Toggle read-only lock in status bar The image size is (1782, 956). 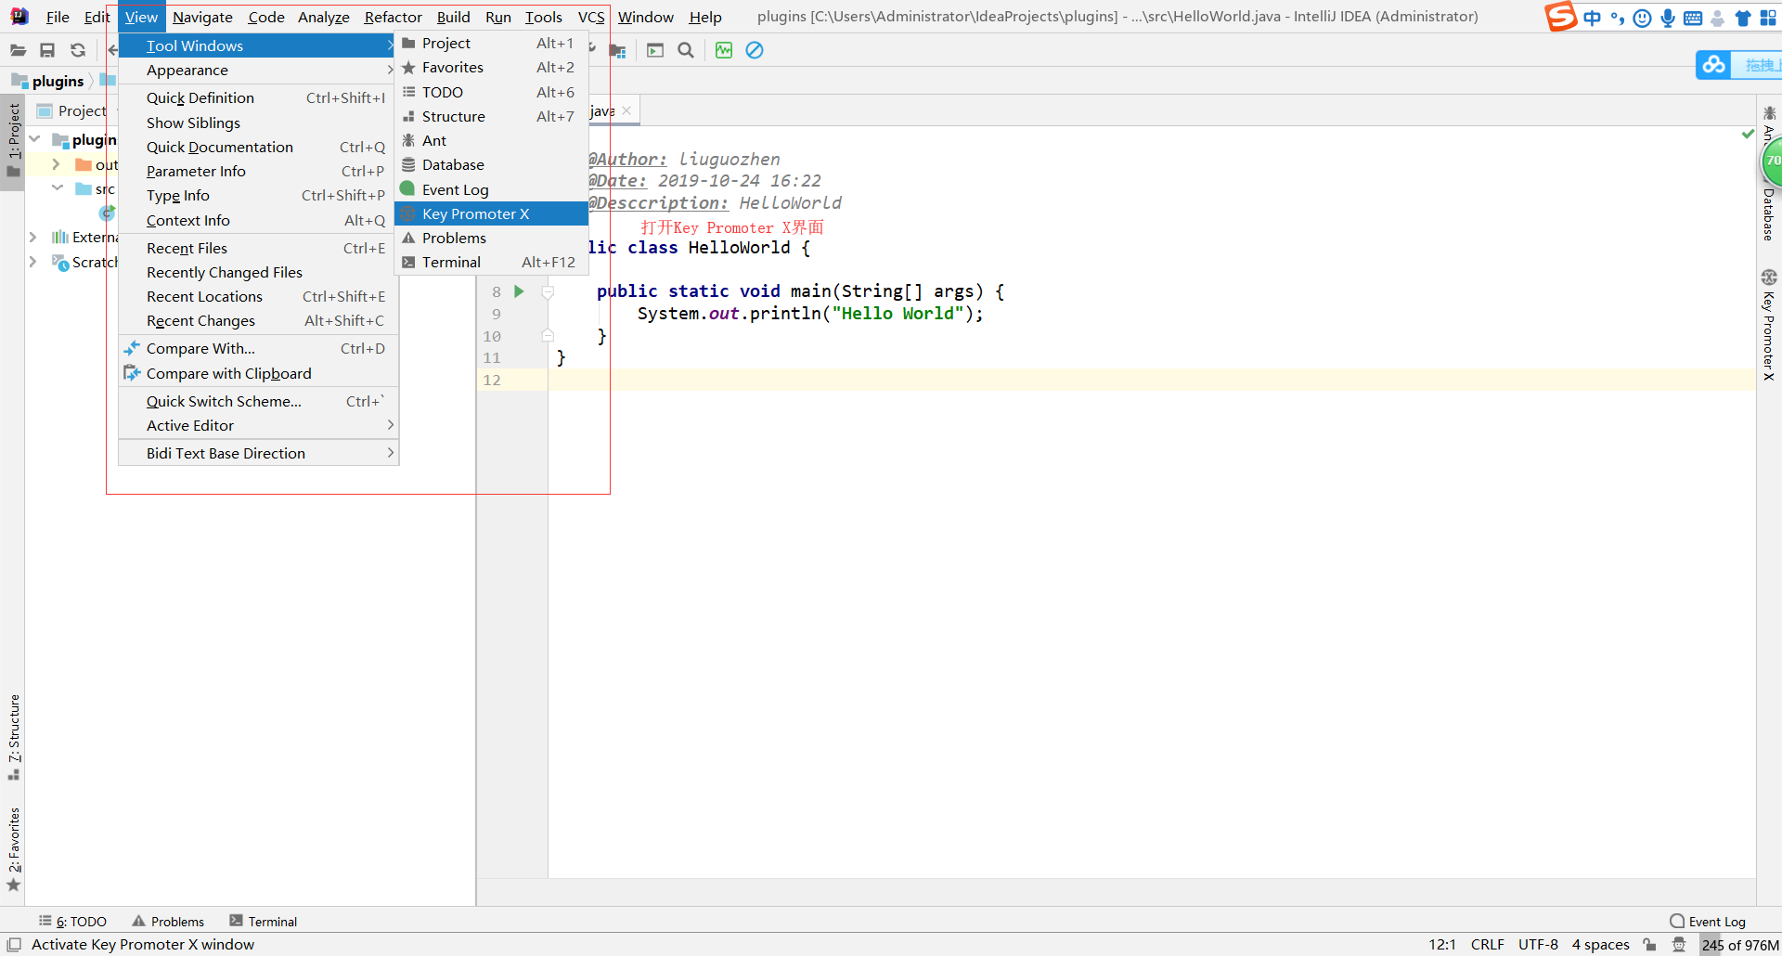(x=1648, y=944)
